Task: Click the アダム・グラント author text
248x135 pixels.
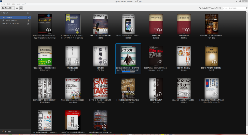Action: [100, 102]
